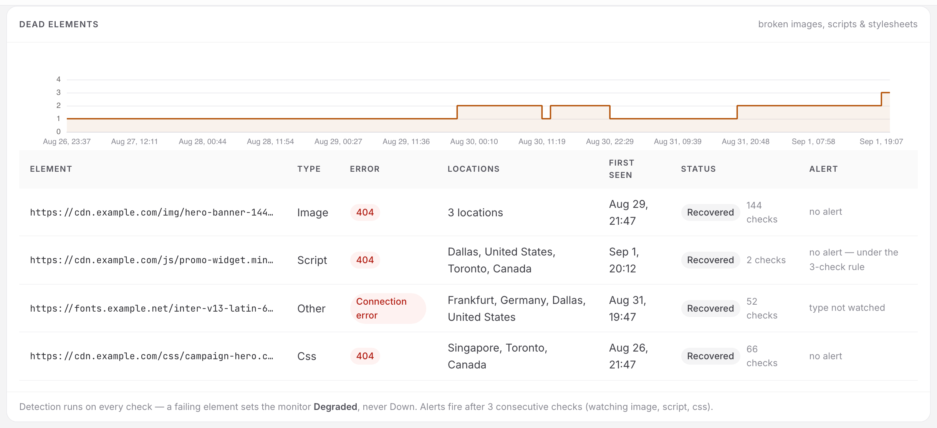Click the 'Aug 30, 00:10' chart axis label
Viewport: 937px width, 428px height.
click(x=474, y=141)
